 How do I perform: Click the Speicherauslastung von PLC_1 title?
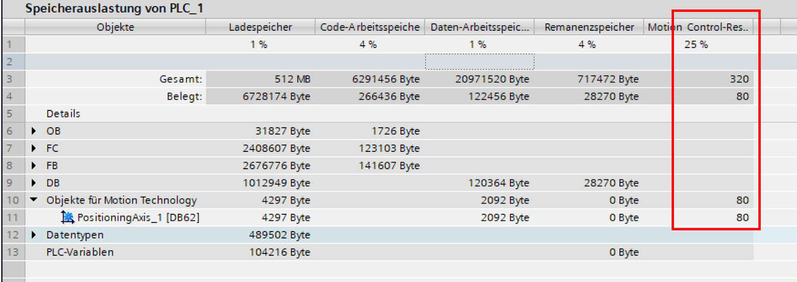click(114, 9)
